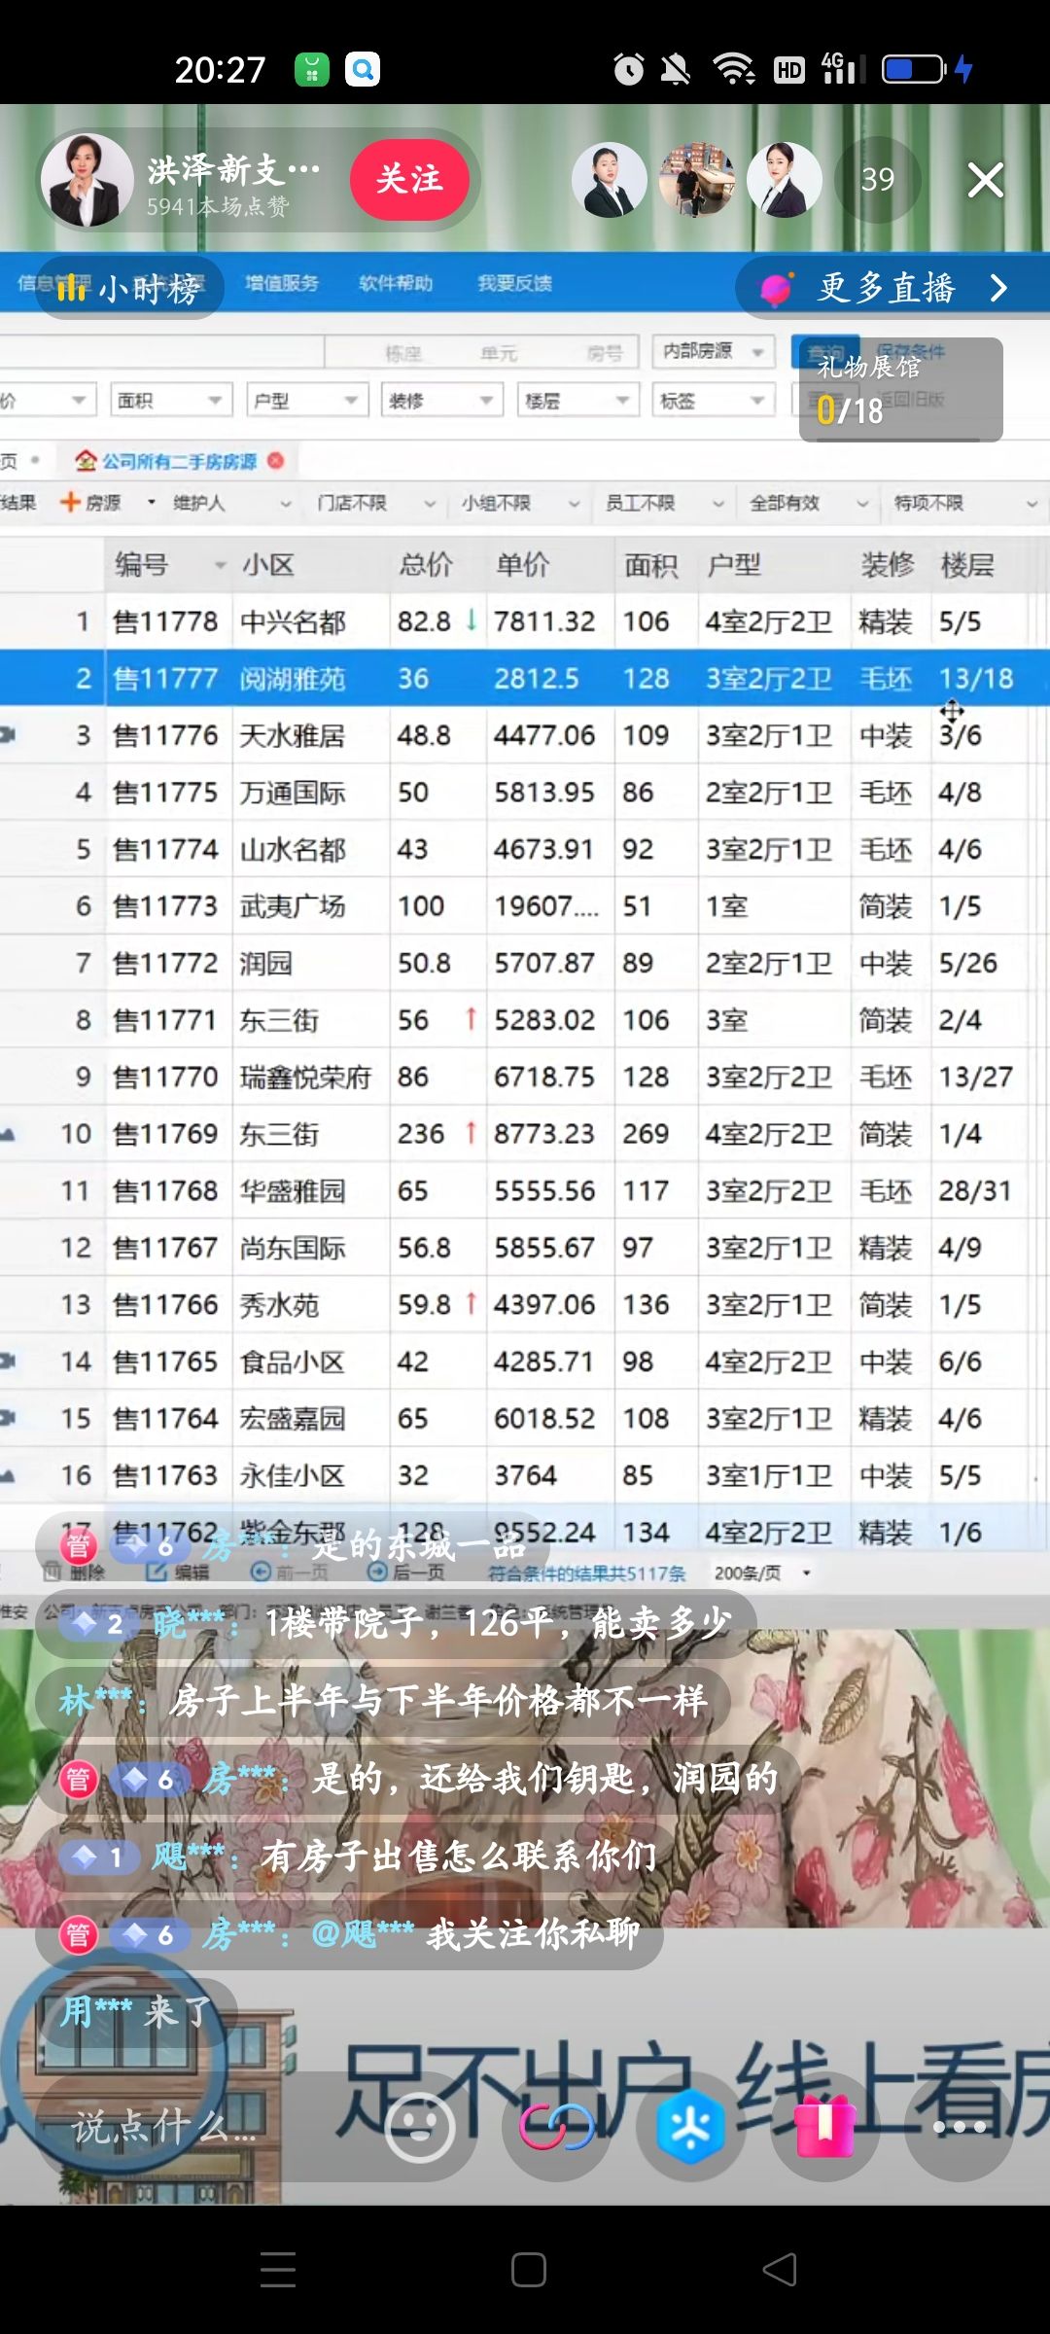Expand the 楼层 filter dropdown
The height and width of the screenshot is (2334, 1050).
point(577,400)
